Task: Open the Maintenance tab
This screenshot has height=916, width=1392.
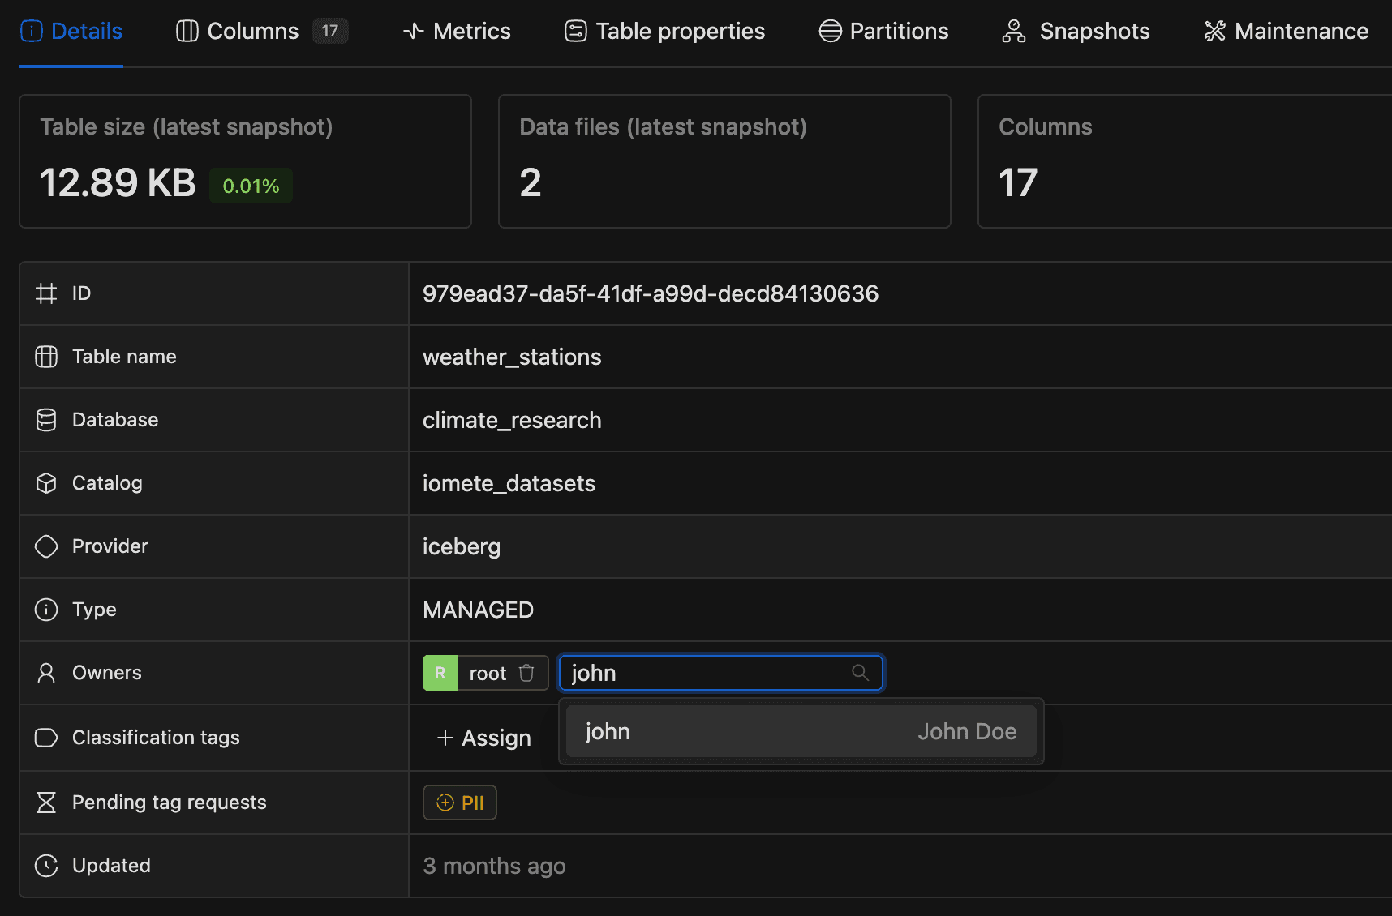Action: 1287,32
